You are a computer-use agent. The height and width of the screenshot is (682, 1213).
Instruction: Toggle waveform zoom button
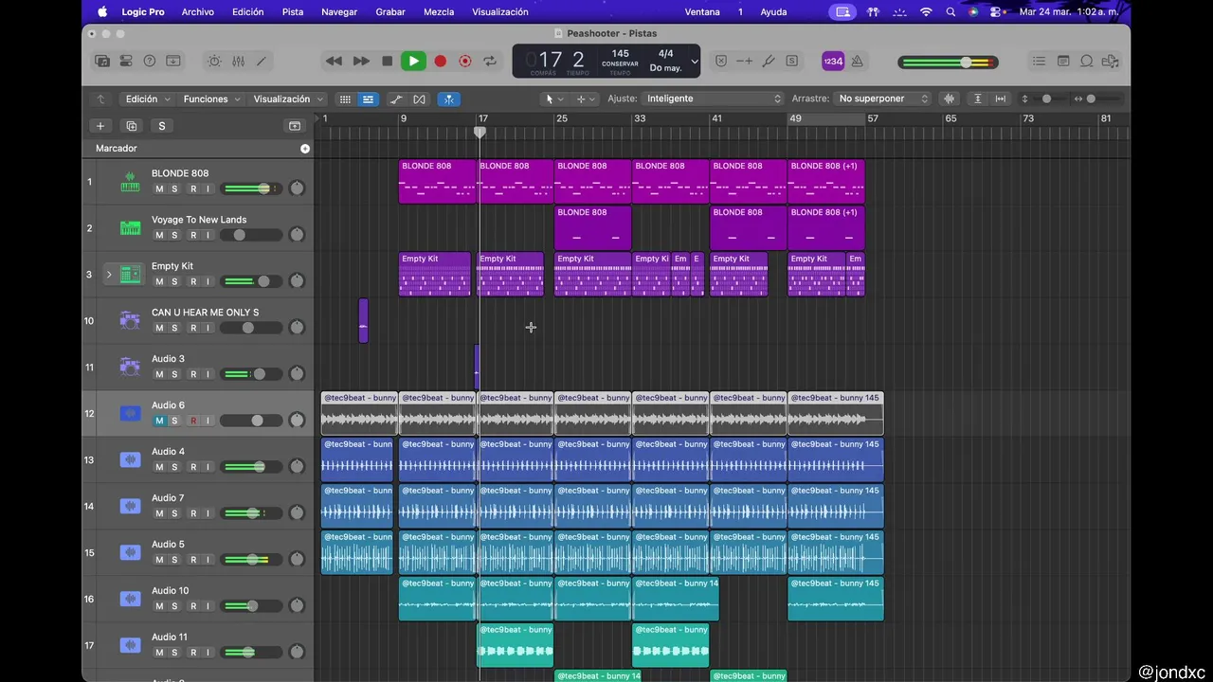click(x=949, y=99)
